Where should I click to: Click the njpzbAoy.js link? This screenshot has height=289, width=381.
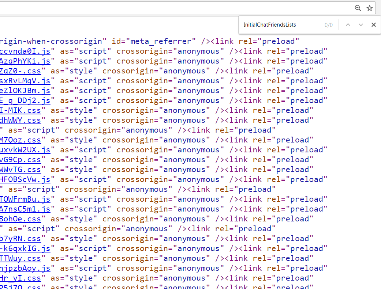point(25,268)
